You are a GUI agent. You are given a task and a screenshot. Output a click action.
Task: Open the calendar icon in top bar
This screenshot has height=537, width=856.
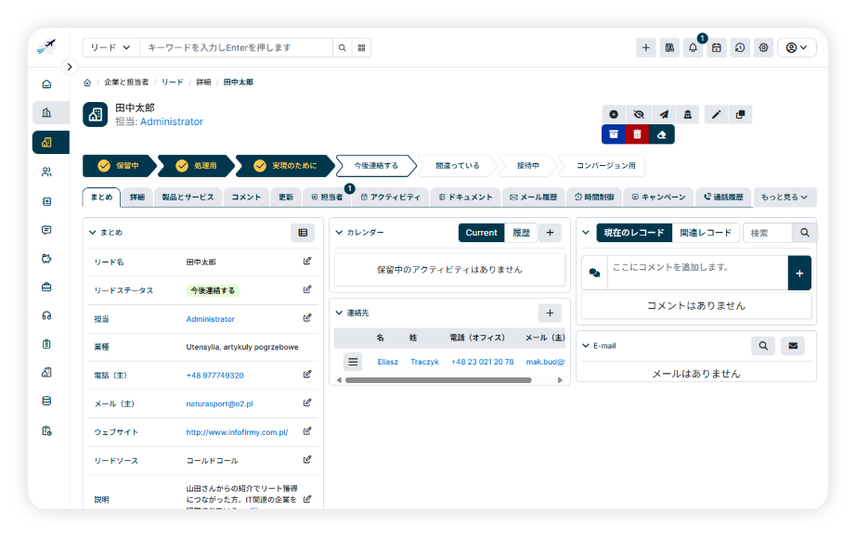[x=716, y=47]
